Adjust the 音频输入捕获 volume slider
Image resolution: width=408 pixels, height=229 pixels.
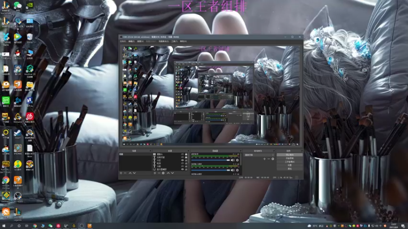point(211,170)
